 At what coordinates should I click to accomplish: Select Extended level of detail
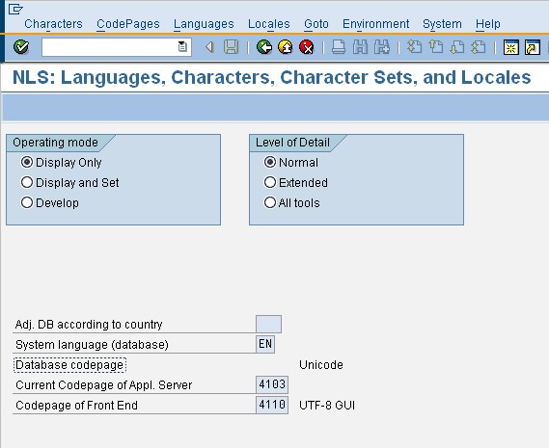(x=270, y=182)
